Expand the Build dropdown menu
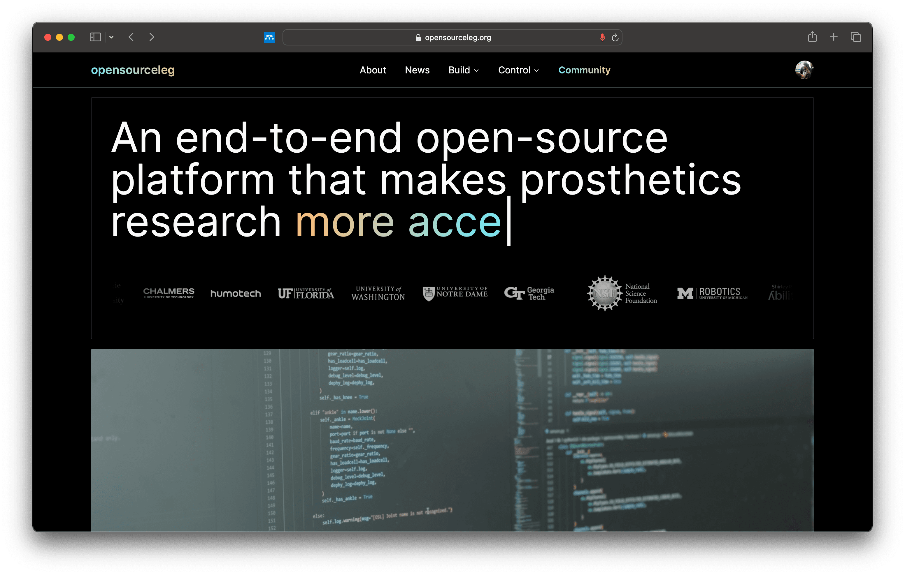 [x=463, y=70]
